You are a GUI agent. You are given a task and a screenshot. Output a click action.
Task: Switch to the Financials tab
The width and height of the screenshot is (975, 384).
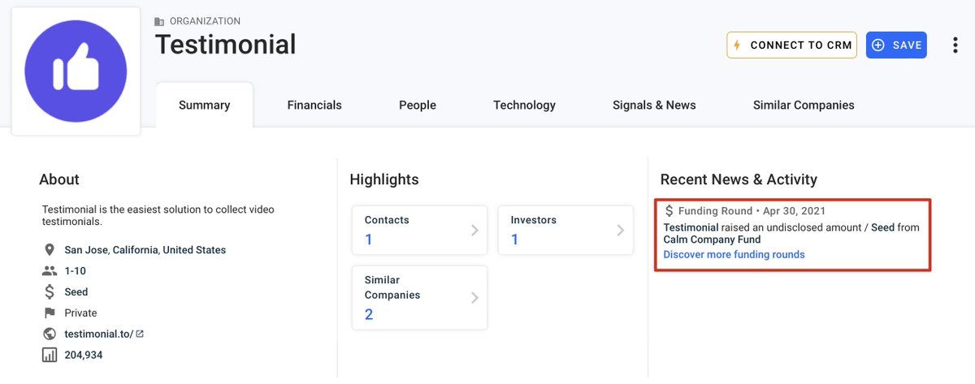[x=314, y=106]
